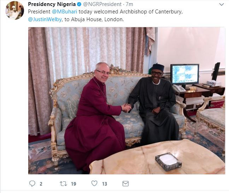The image size is (229, 193).
Task: Open the handshake photo attached to tweet
Action: coord(127,101)
